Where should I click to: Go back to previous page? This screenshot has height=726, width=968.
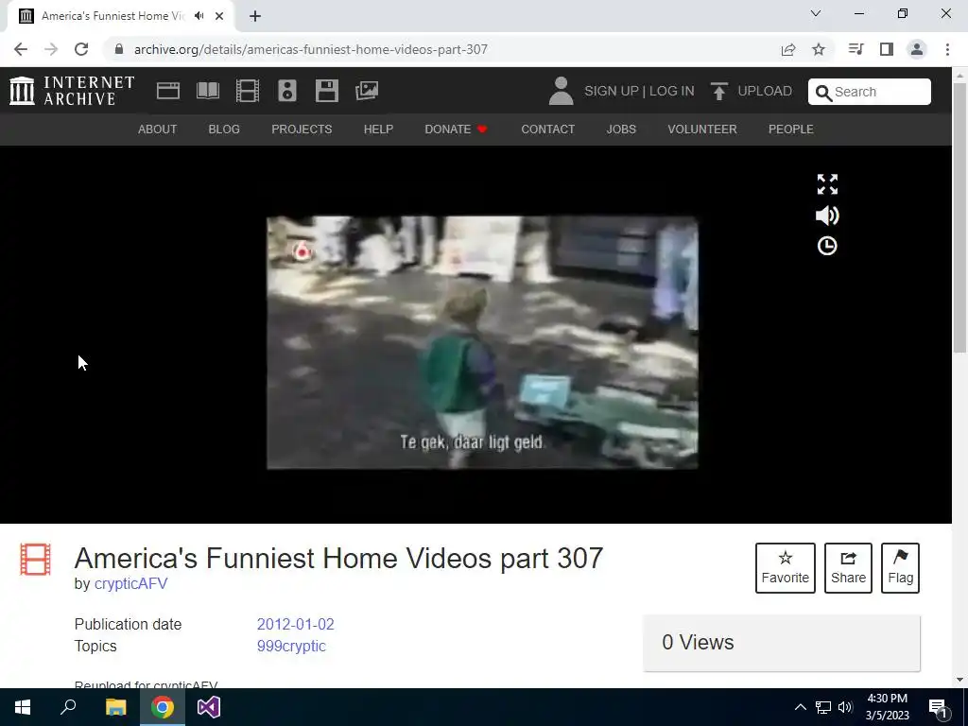(x=21, y=49)
